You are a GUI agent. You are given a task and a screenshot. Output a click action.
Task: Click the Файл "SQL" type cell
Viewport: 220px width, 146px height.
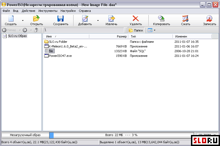138,51
